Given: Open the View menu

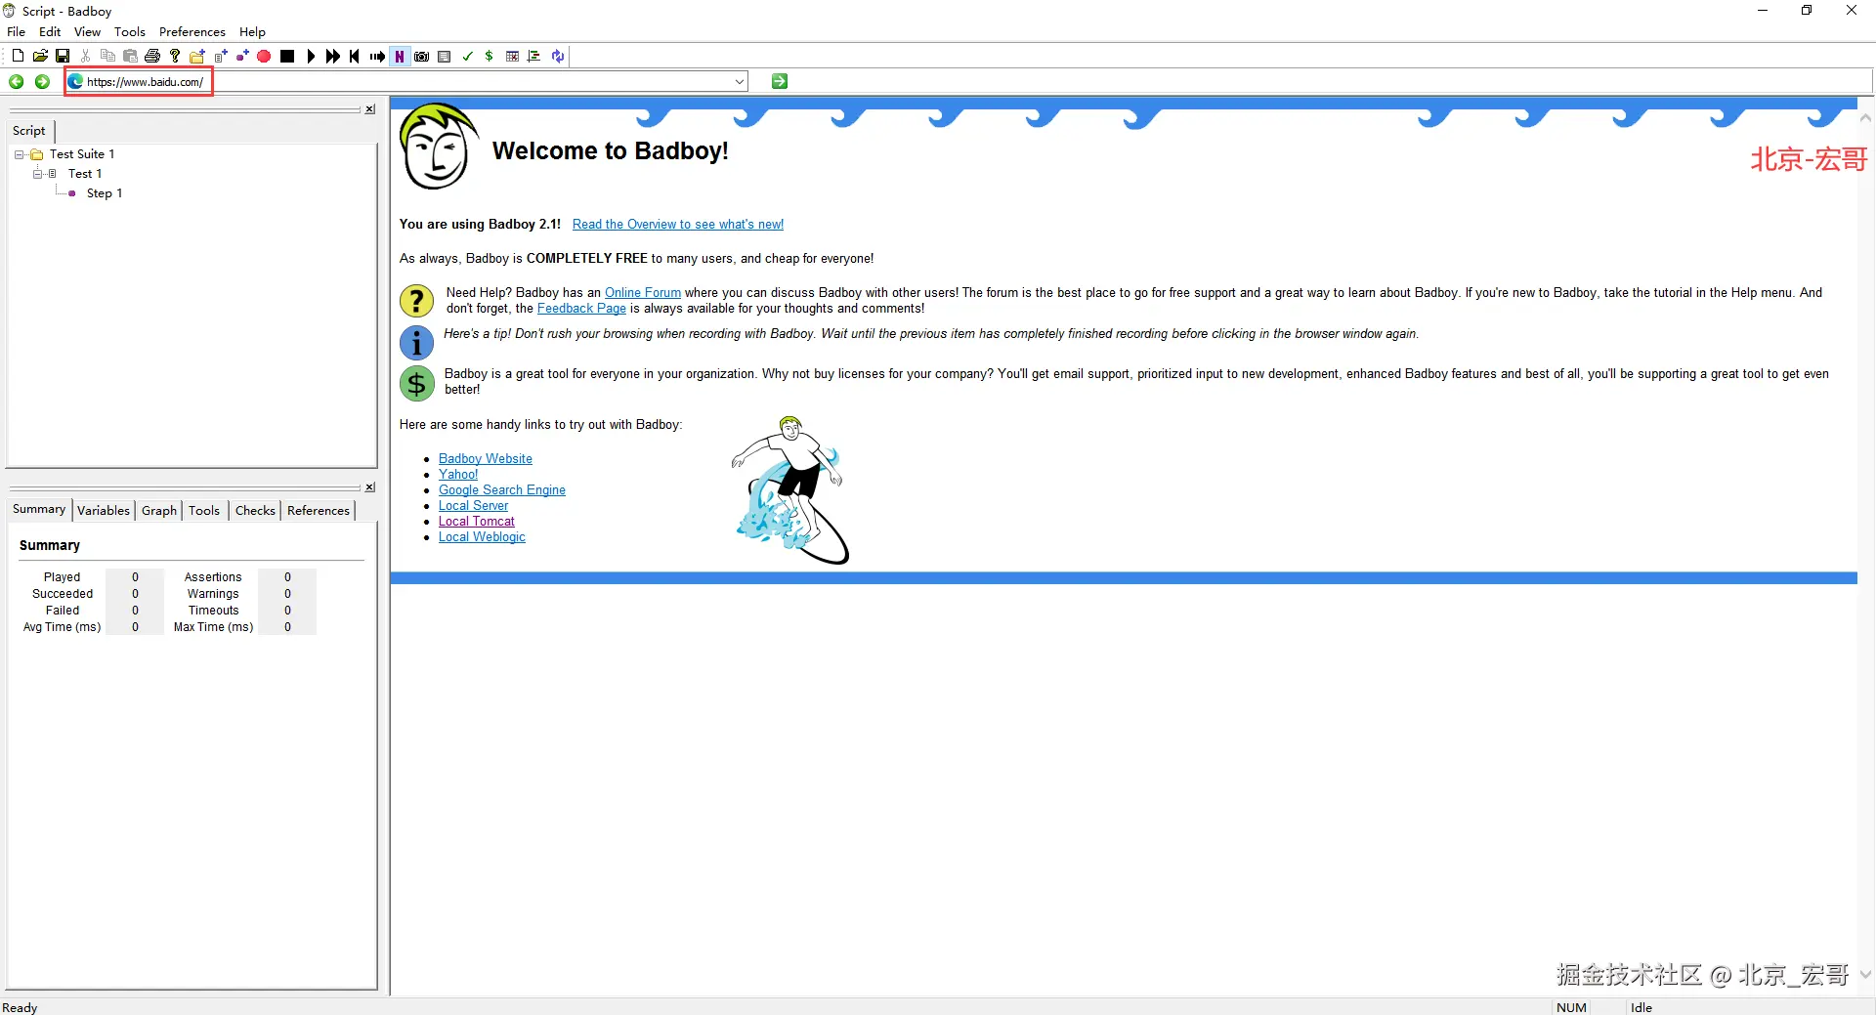Looking at the screenshot, I should (87, 31).
